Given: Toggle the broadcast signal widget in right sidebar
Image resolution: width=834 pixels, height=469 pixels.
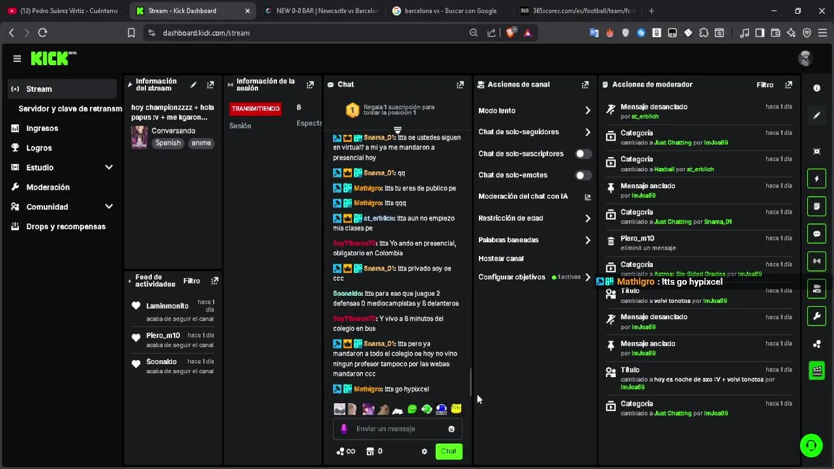Looking at the screenshot, I should [x=817, y=261].
